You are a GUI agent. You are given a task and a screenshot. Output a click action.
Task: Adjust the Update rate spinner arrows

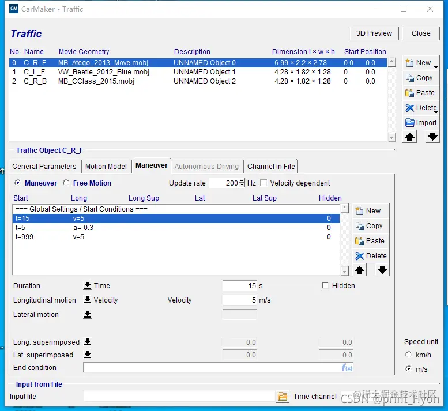[242, 183]
